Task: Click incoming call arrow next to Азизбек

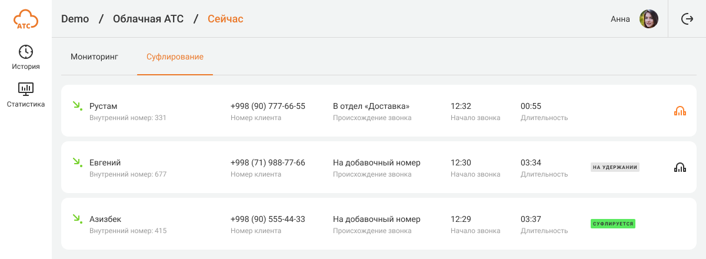Action: tap(76, 219)
